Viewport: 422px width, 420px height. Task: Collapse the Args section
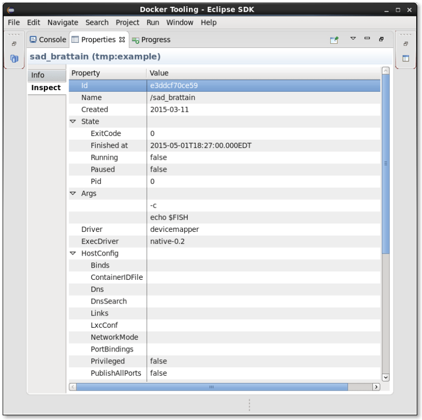[x=73, y=193]
